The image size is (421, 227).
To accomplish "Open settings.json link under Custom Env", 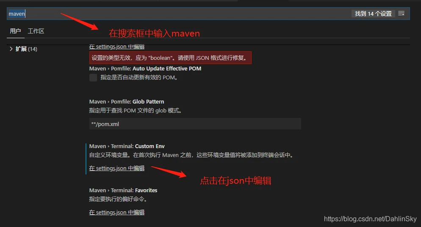I will tap(117, 168).
